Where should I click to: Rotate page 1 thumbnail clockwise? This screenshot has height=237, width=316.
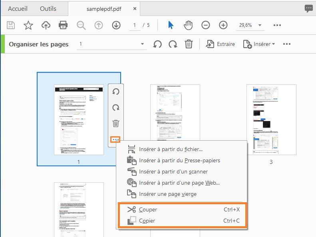coord(116,108)
